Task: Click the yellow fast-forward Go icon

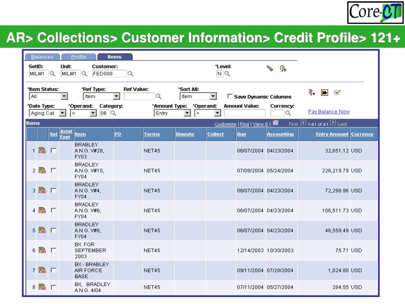Action: point(325,93)
